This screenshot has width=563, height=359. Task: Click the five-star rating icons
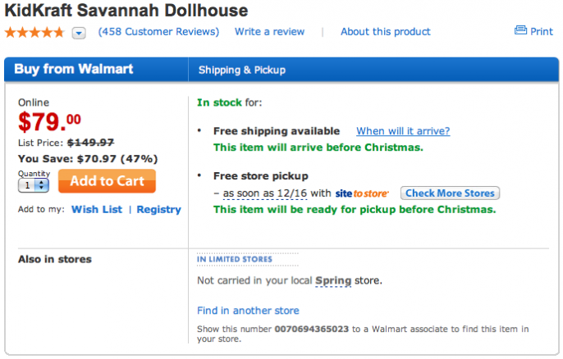pos(34,33)
